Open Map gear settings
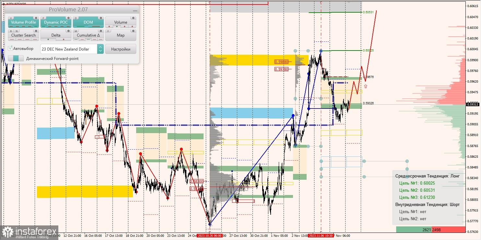Screen dimensions: 481x240 tap(133, 31)
